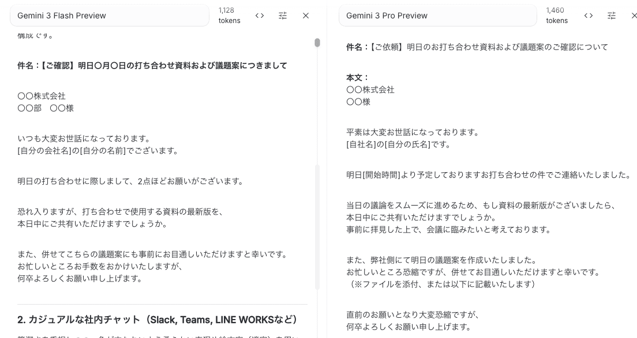This screenshot has width=637, height=338.
Task: Click the line ○○部 ○○様
Action: [46, 108]
